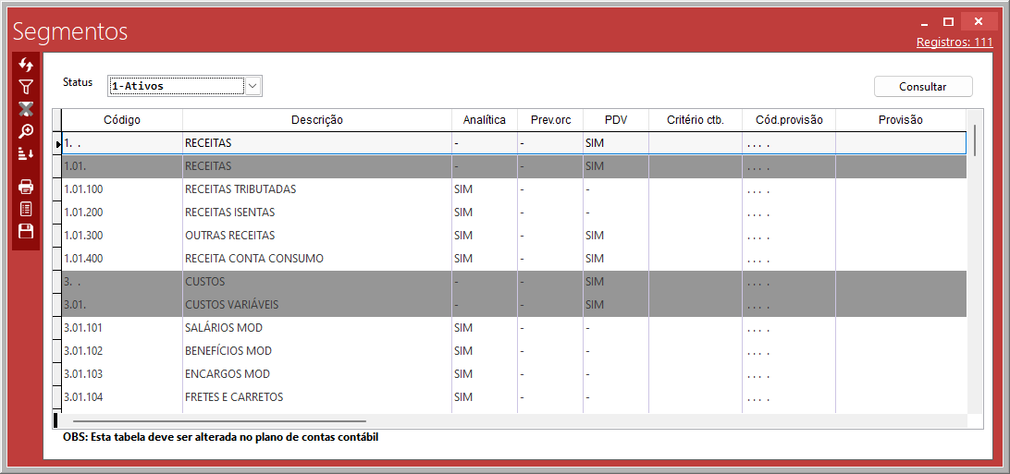Click the crossed-out X clear filter icon
Screen dimensions: 1010x474
click(26, 109)
